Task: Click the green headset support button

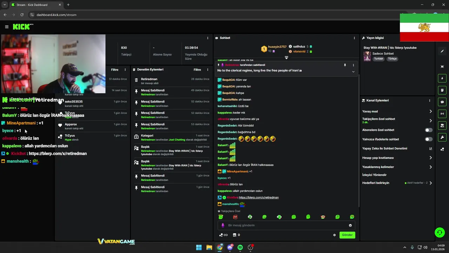Action: [x=440, y=233]
